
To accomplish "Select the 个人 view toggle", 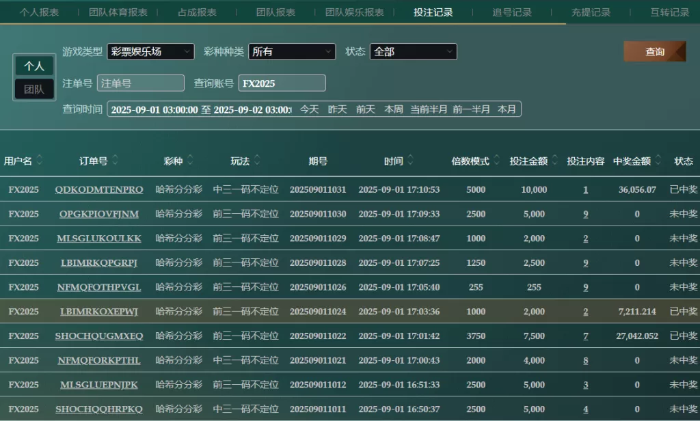I will 34,66.
